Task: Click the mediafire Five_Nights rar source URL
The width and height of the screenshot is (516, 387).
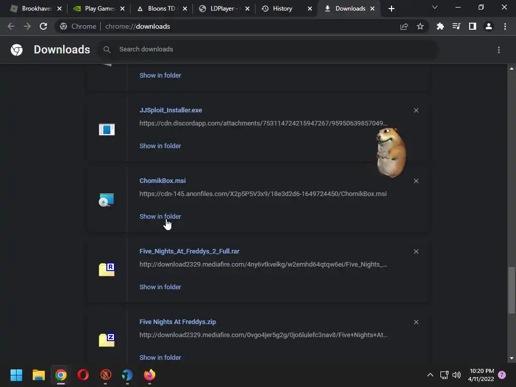Action: (x=263, y=265)
